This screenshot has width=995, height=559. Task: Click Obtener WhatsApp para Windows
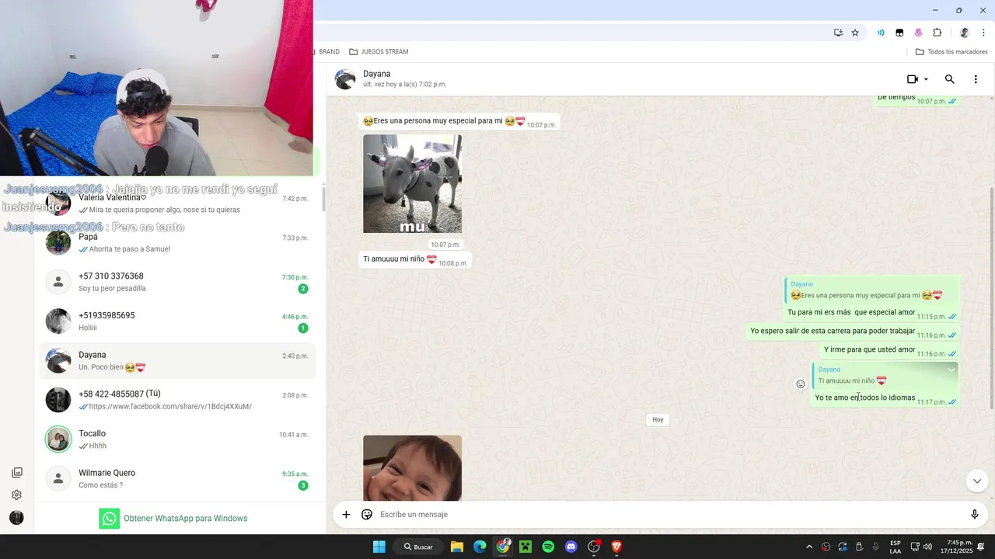pyautogui.click(x=173, y=519)
